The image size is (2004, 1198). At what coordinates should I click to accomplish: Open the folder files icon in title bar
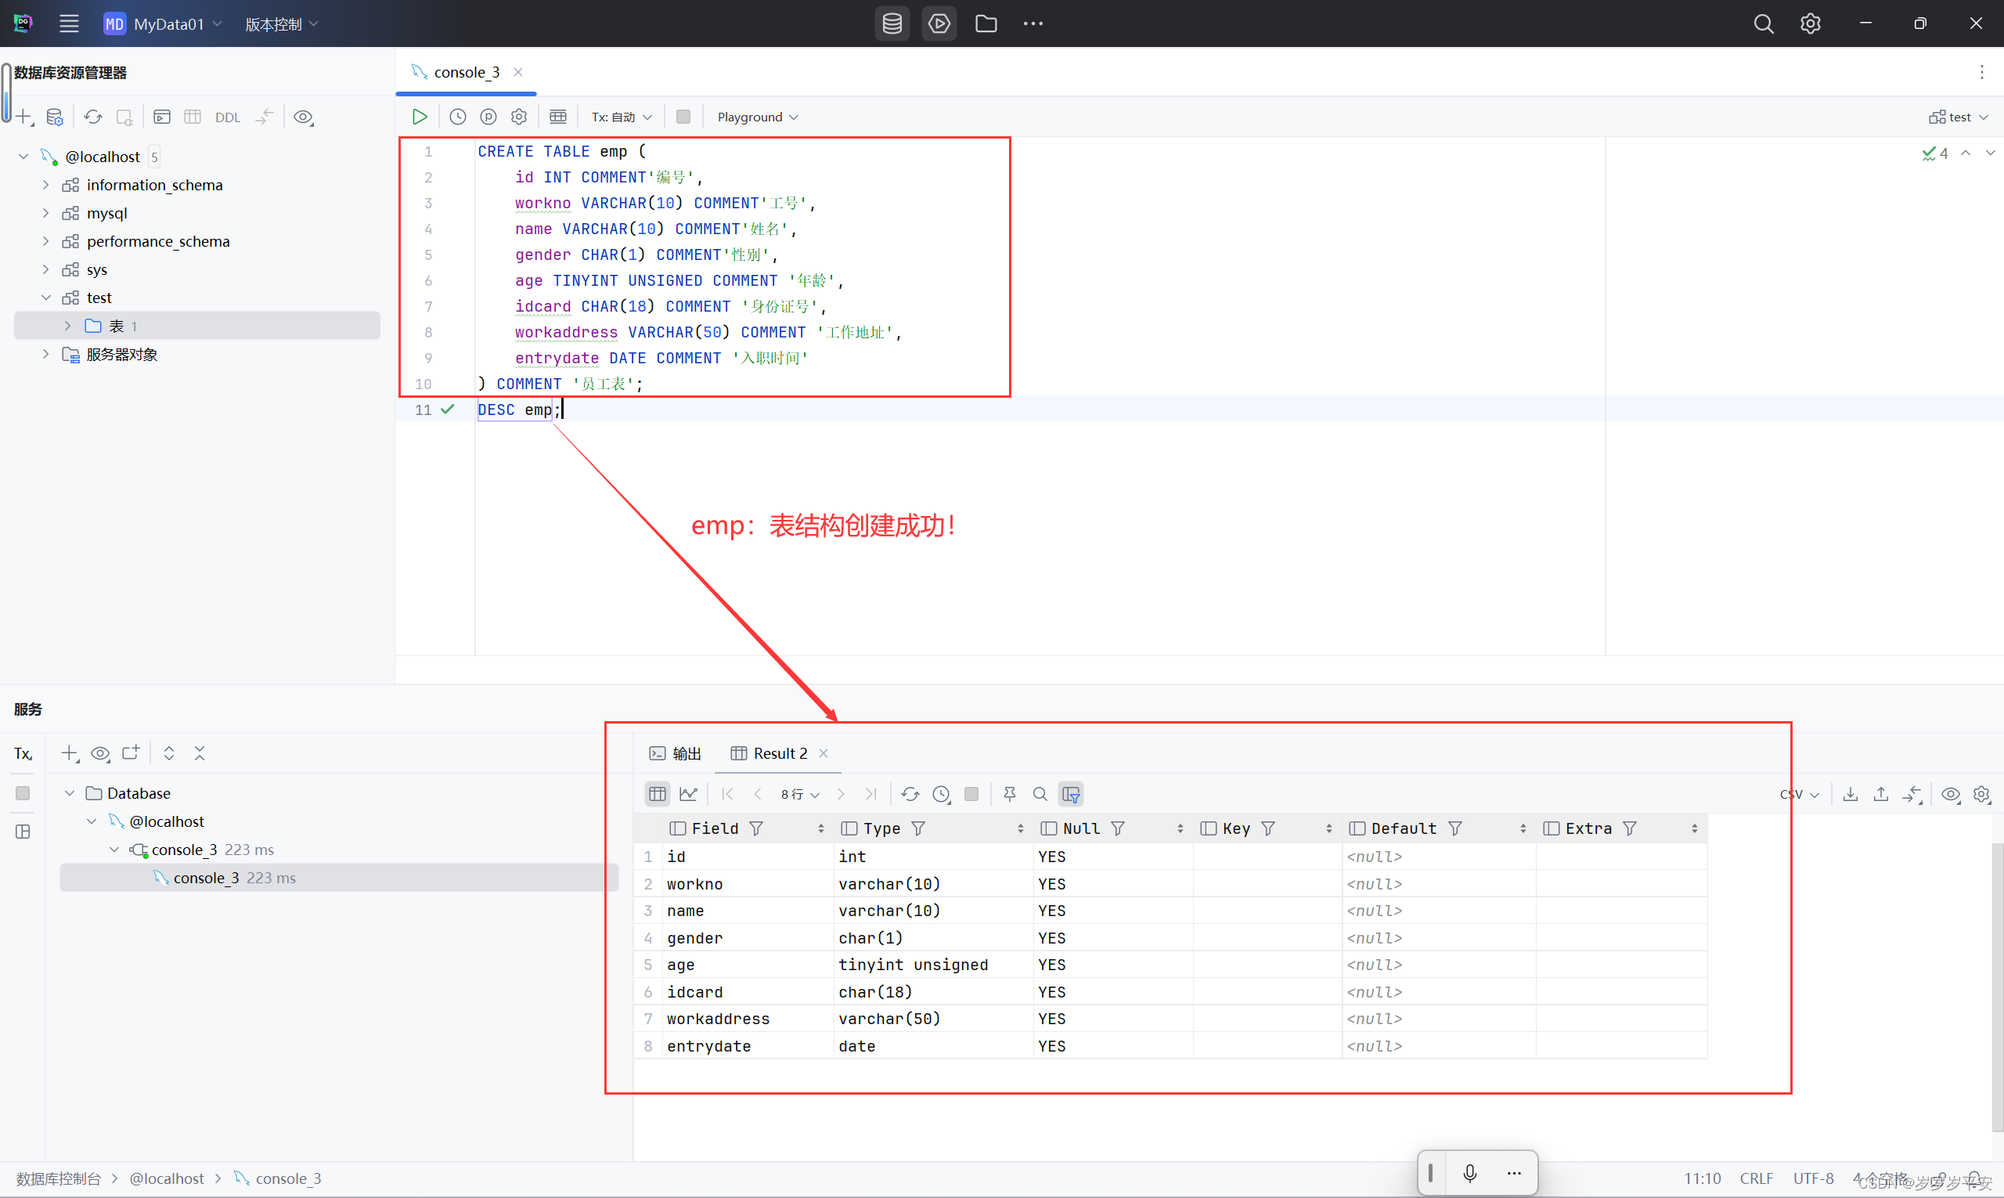pos(986,23)
